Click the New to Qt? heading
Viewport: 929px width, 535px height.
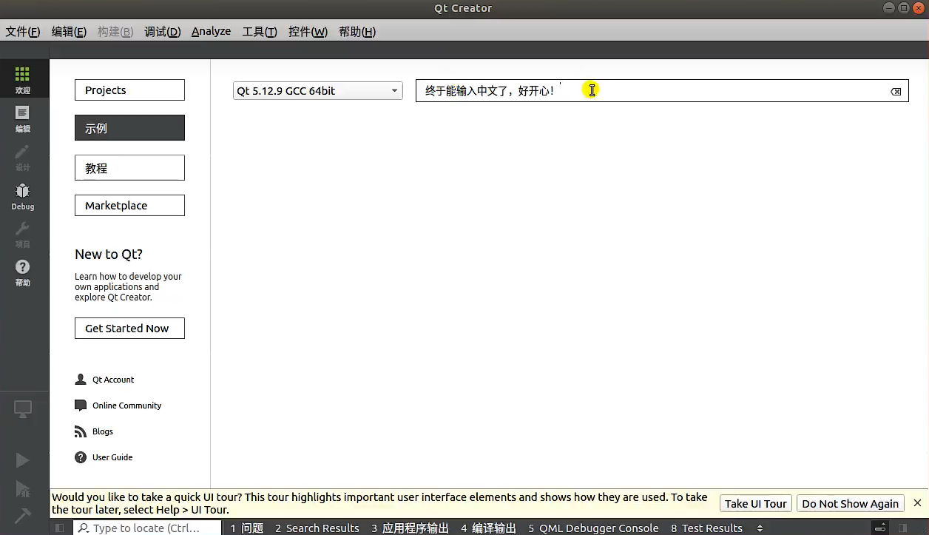[x=109, y=254]
